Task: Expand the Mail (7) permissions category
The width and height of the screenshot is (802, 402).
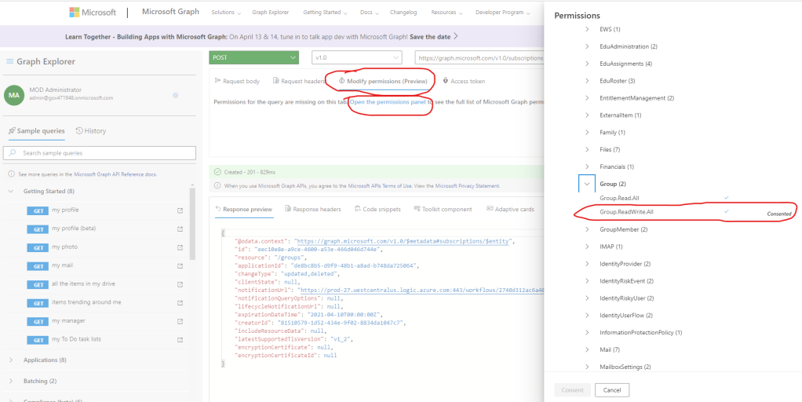Action: tap(587, 349)
